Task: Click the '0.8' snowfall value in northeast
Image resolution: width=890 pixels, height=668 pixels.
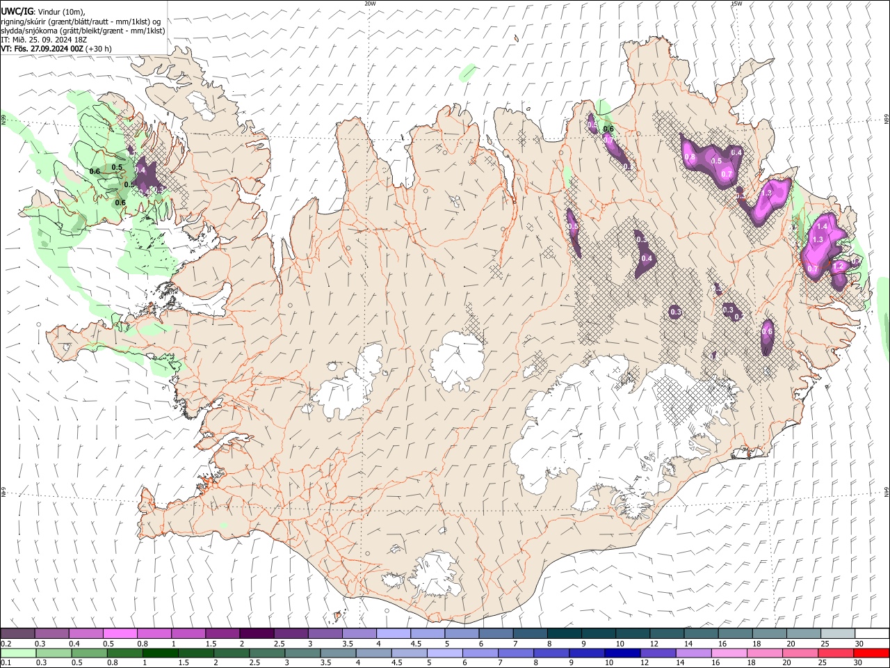Action: pyautogui.click(x=690, y=157)
